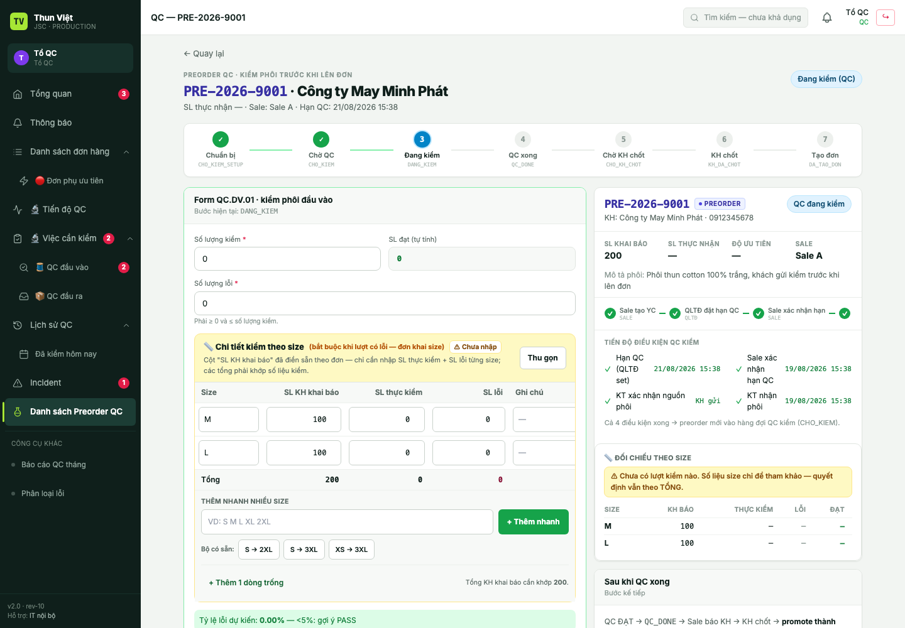Click Ghi chú field for size M
Viewport: 905px width, 628px height.
click(x=544, y=420)
